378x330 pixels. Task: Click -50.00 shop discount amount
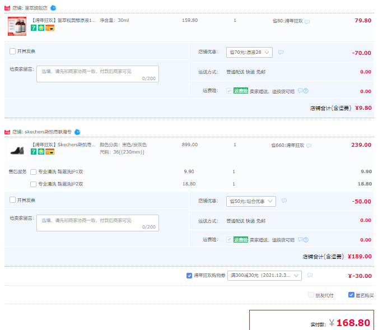[361, 202]
